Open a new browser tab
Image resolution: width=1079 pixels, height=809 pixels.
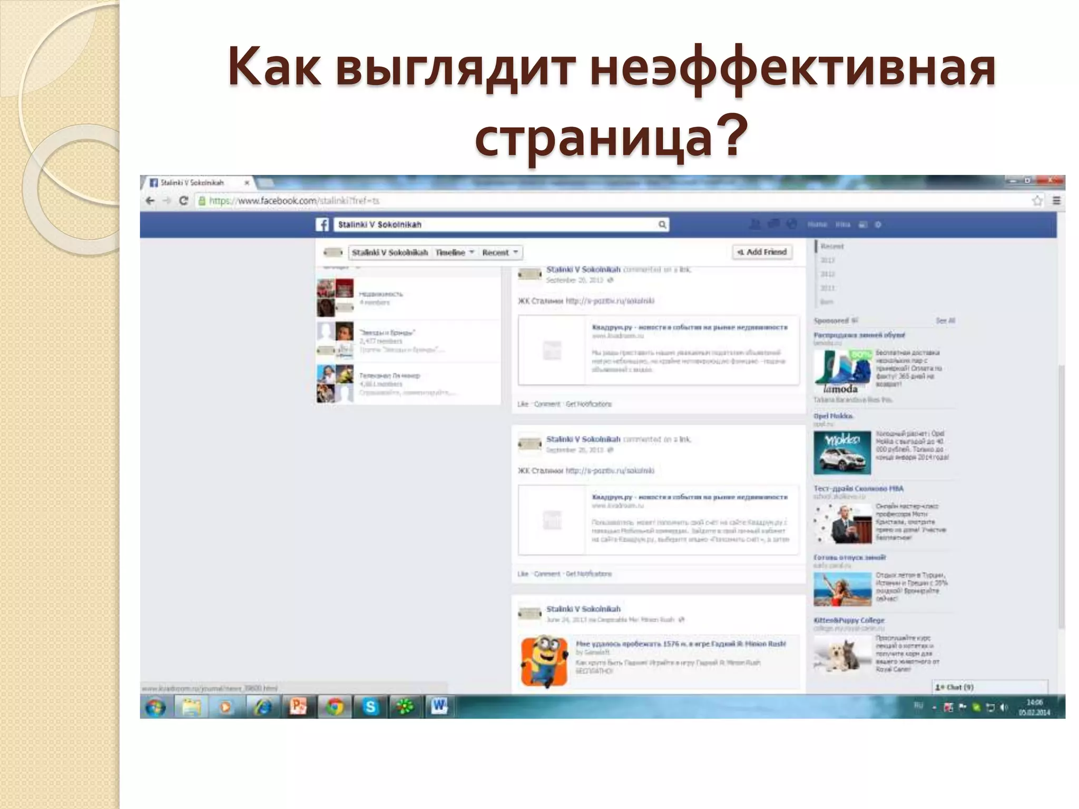pyautogui.click(x=266, y=183)
